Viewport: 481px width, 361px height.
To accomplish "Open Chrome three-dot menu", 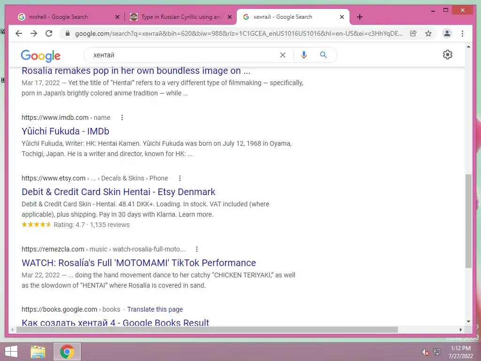I will pyautogui.click(x=462, y=33).
